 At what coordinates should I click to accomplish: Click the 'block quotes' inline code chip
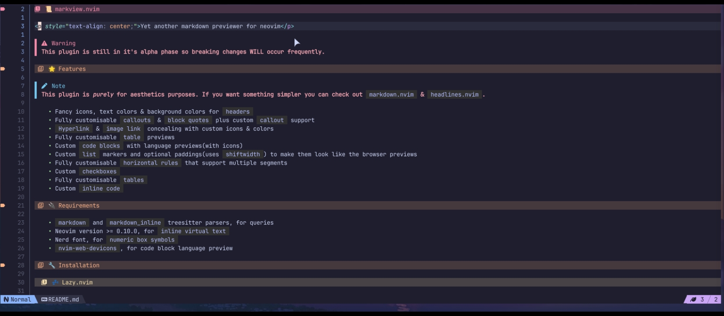point(188,120)
